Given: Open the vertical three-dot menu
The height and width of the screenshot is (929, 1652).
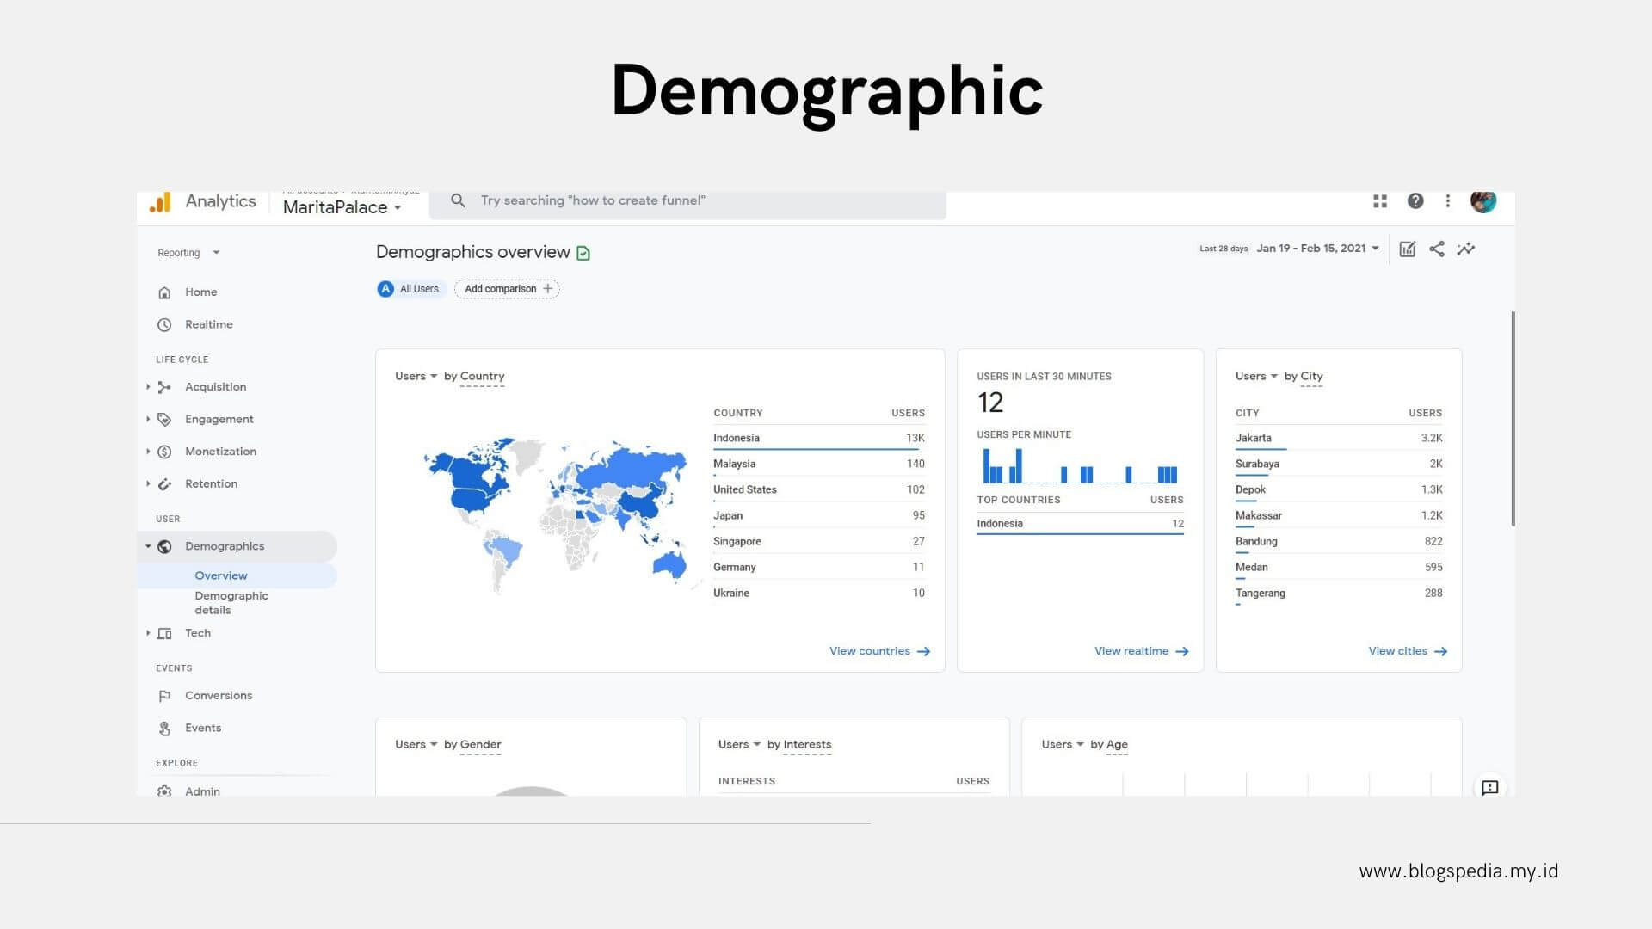Looking at the screenshot, I should pos(1448,201).
